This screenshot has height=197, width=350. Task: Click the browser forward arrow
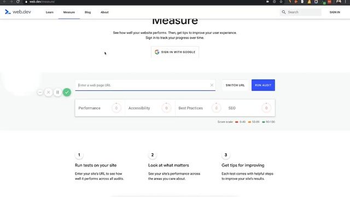coord(11,2)
